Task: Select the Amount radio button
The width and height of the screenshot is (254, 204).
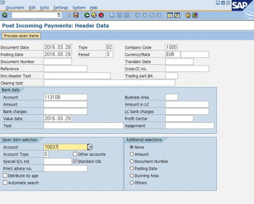Action: pos(132,154)
